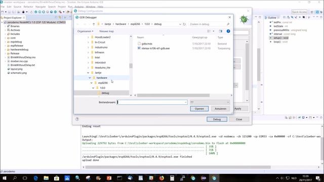Select setup() in the Outline view
This screenshot has height=182, width=324.
click(x=280, y=38)
